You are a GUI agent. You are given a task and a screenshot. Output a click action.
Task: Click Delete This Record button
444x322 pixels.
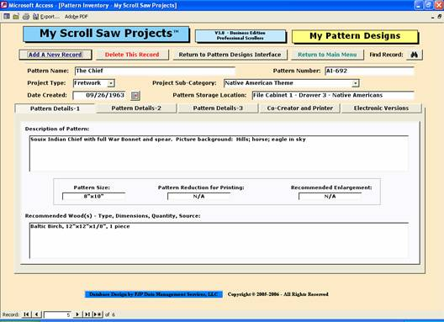coord(132,55)
